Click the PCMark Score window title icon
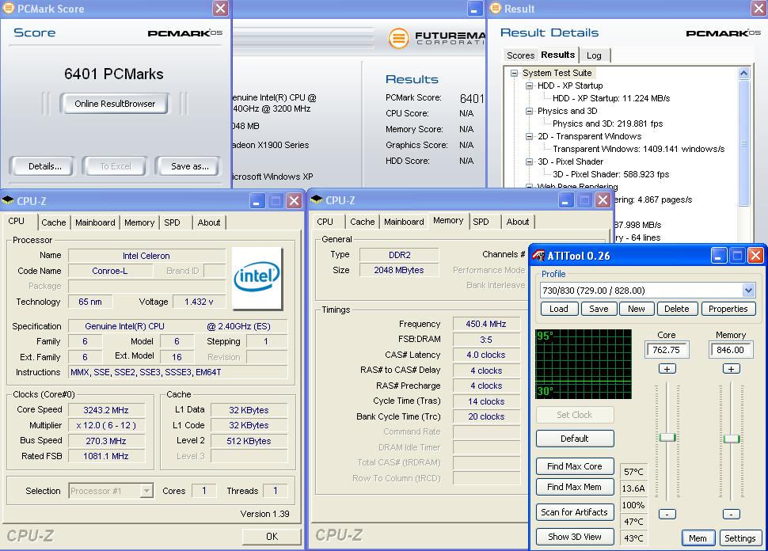This screenshot has width=768, height=551. pyautogui.click(x=9, y=9)
